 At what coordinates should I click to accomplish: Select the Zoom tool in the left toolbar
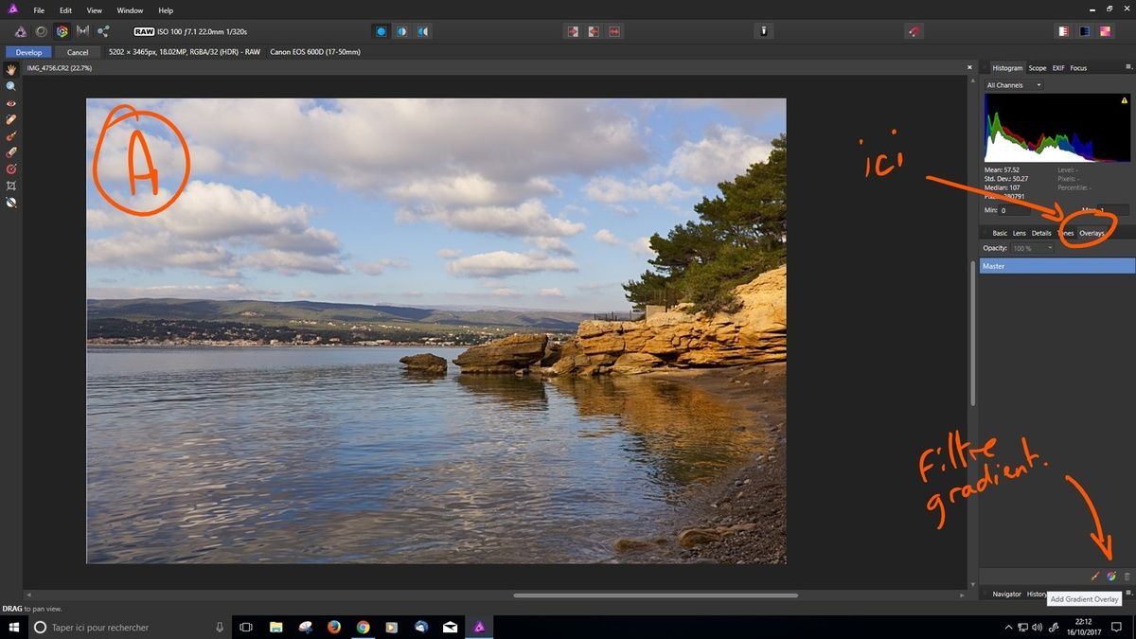(11, 86)
